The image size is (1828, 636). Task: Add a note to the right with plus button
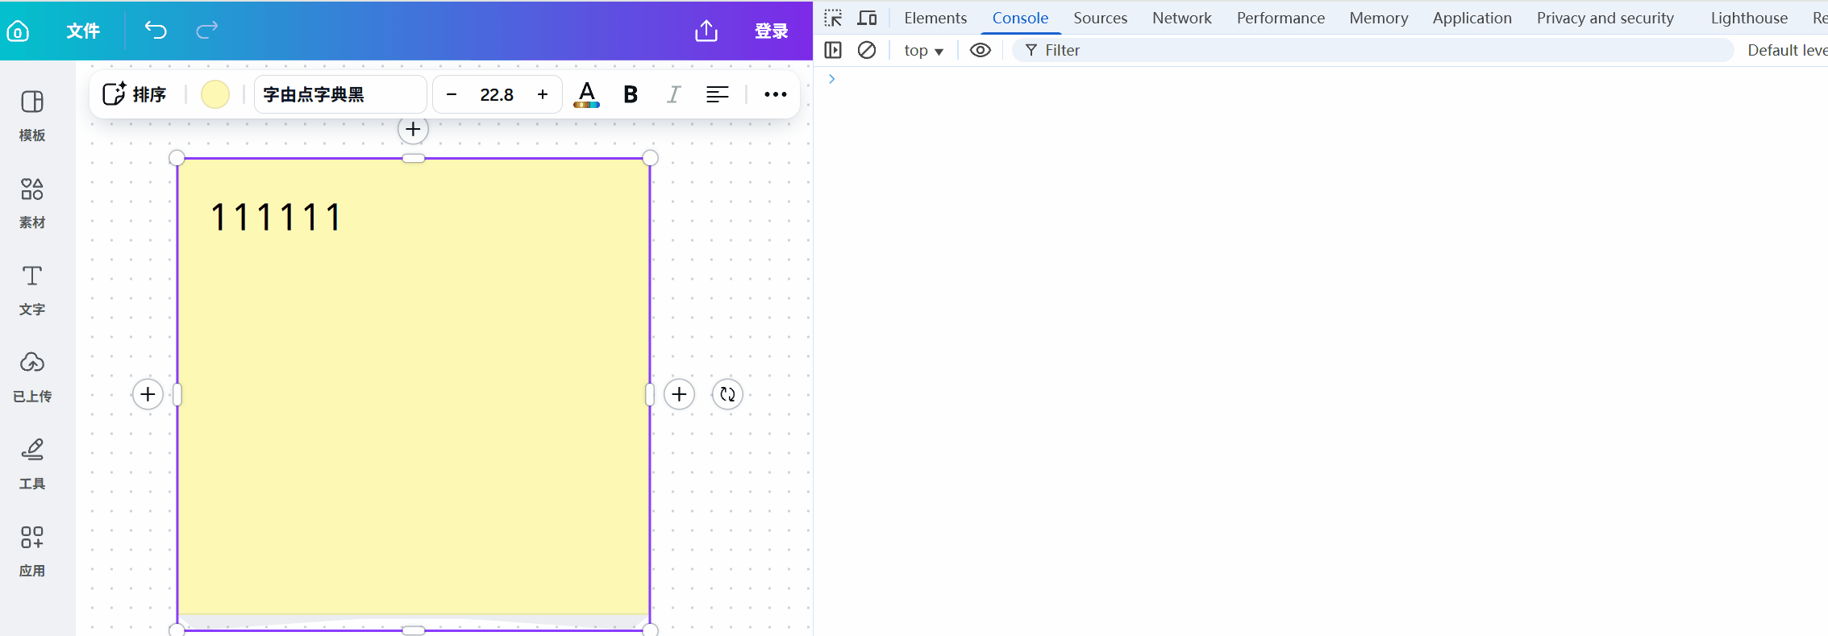[679, 394]
